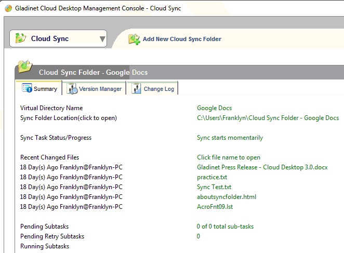Screen dimensions: 344x253
Task: Click the Google Docs sync folder header icon
Action: (25, 66)
